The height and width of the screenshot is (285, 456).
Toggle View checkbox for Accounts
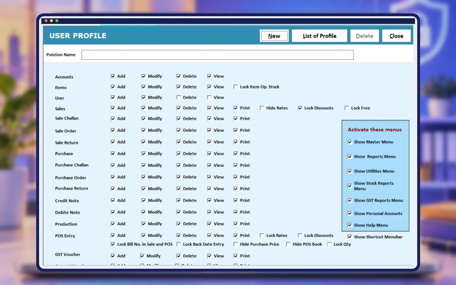coord(209,76)
